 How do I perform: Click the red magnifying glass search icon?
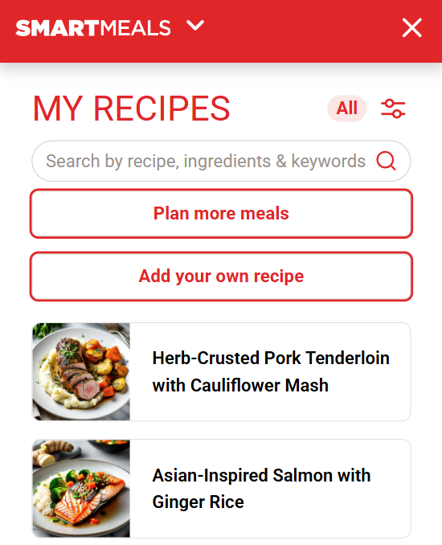click(x=386, y=161)
